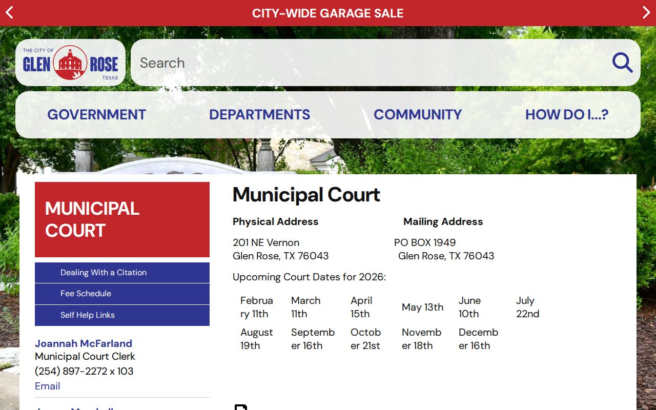Click the Municipal Court page title

click(306, 195)
